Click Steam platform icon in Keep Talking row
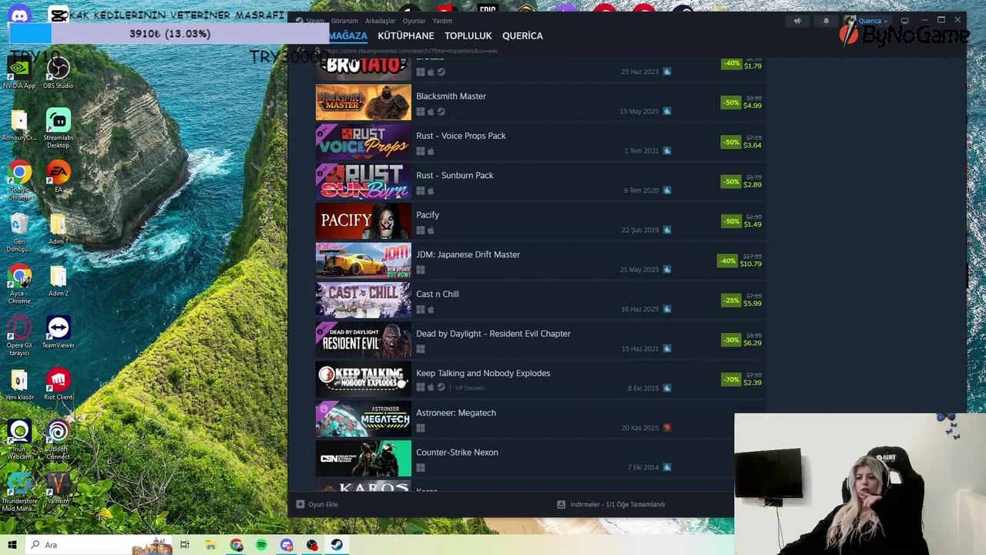Screen dimensions: 986x555 click(x=441, y=388)
